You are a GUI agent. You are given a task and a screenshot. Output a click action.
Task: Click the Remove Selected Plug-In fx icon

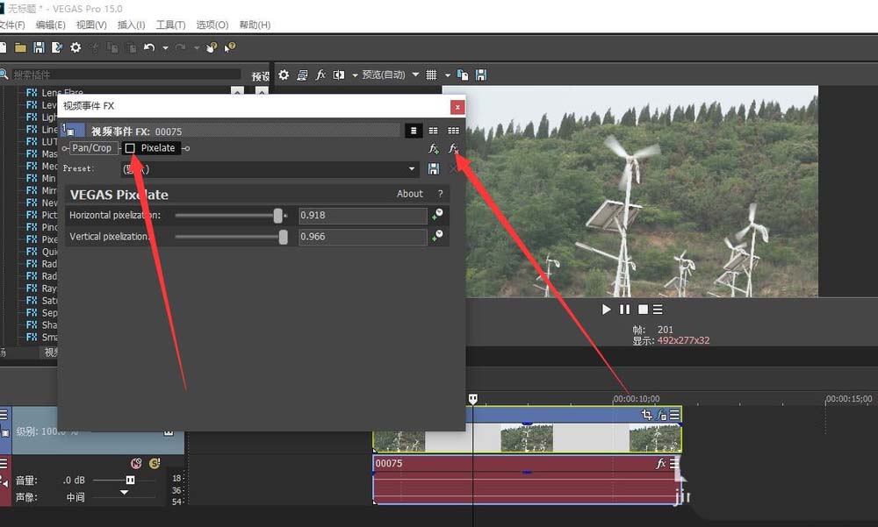454,149
